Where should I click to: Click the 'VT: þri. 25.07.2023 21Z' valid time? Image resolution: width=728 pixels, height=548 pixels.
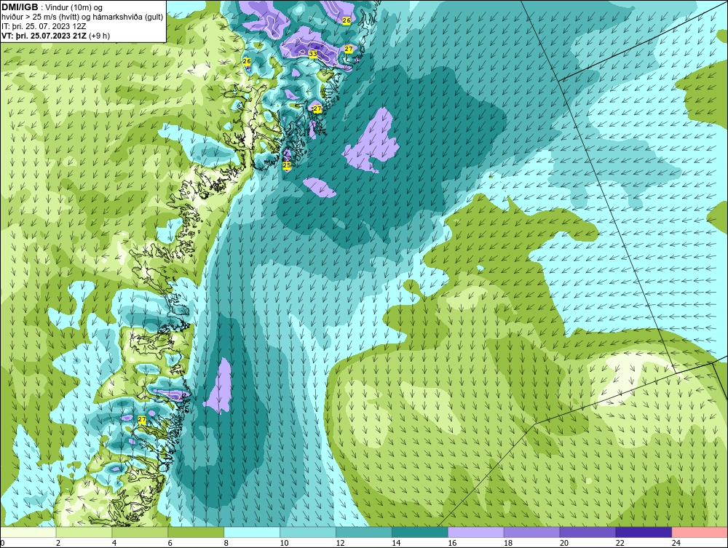44,36
